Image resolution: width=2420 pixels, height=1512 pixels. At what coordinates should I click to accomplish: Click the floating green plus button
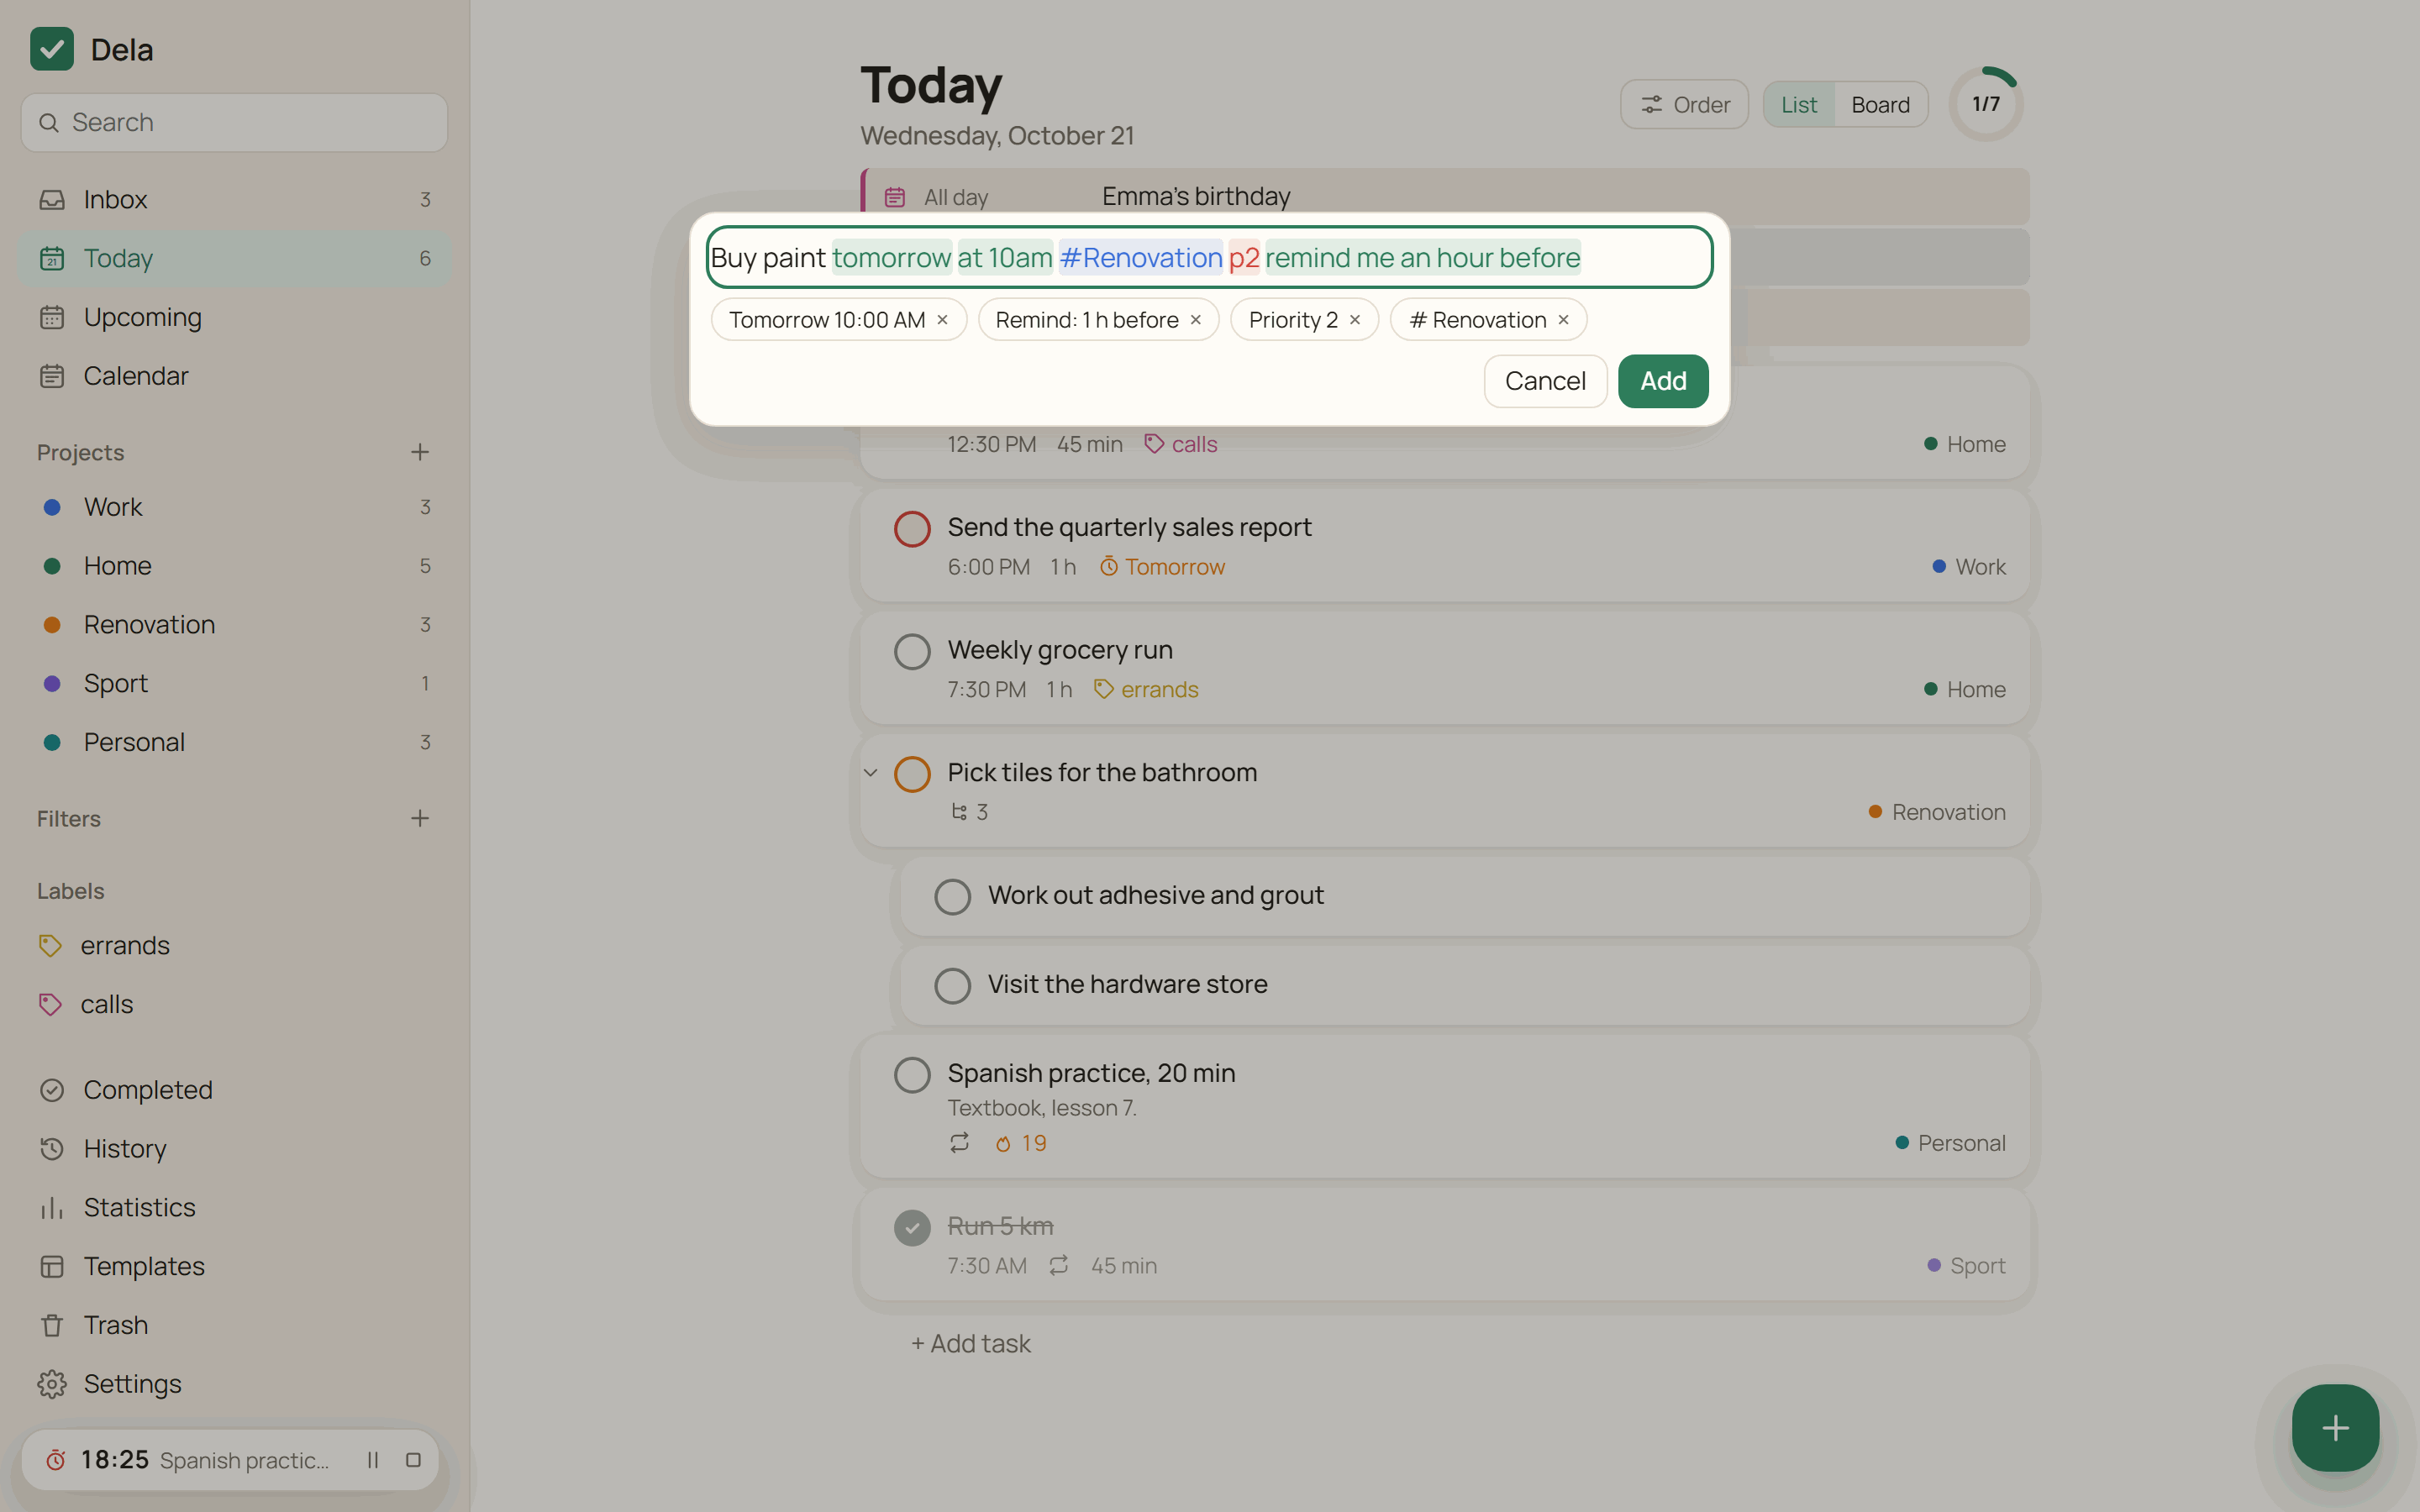2335,1427
